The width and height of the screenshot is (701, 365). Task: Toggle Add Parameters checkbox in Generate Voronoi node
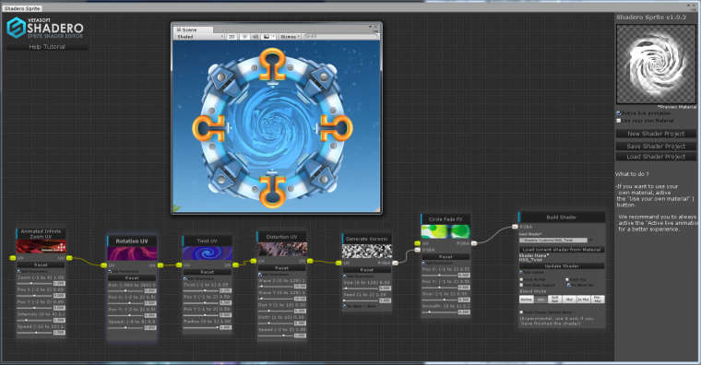(x=345, y=277)
